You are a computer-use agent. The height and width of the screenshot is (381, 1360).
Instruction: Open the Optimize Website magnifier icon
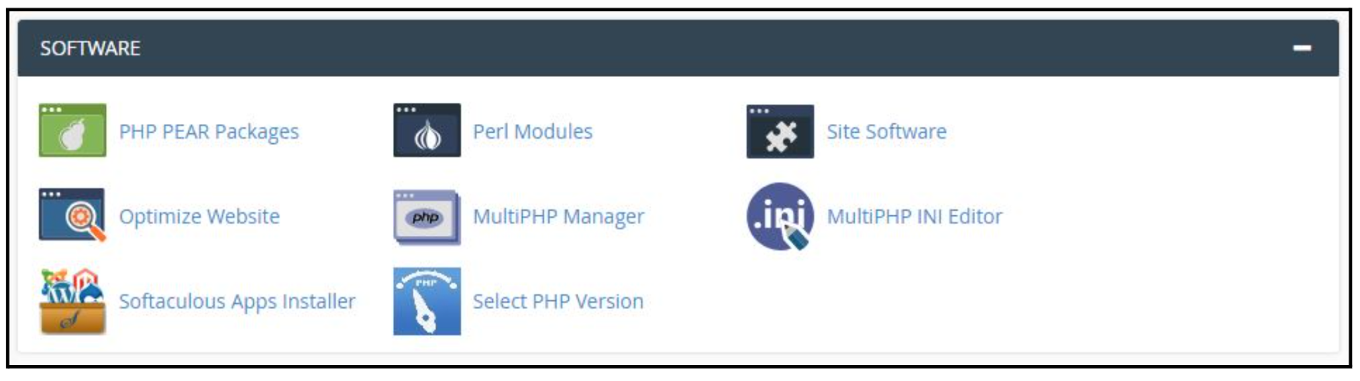72,215
